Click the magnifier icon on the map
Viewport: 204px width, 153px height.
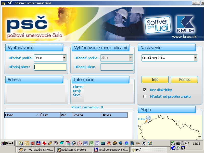148,119
